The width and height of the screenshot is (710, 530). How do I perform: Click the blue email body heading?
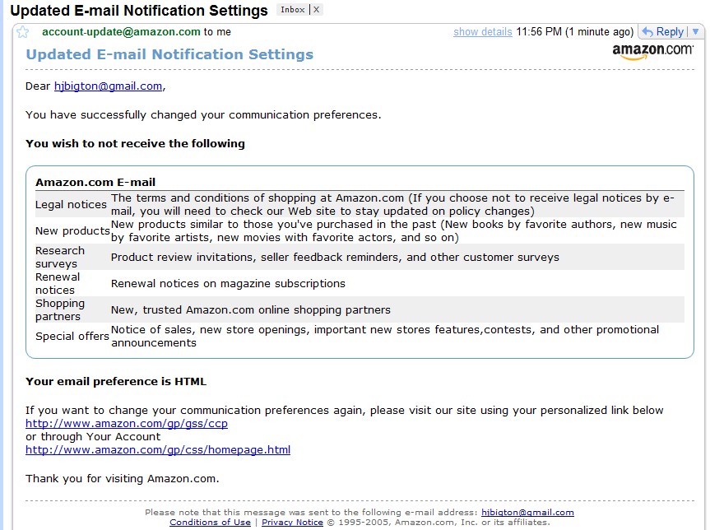[x=169, y=54]
